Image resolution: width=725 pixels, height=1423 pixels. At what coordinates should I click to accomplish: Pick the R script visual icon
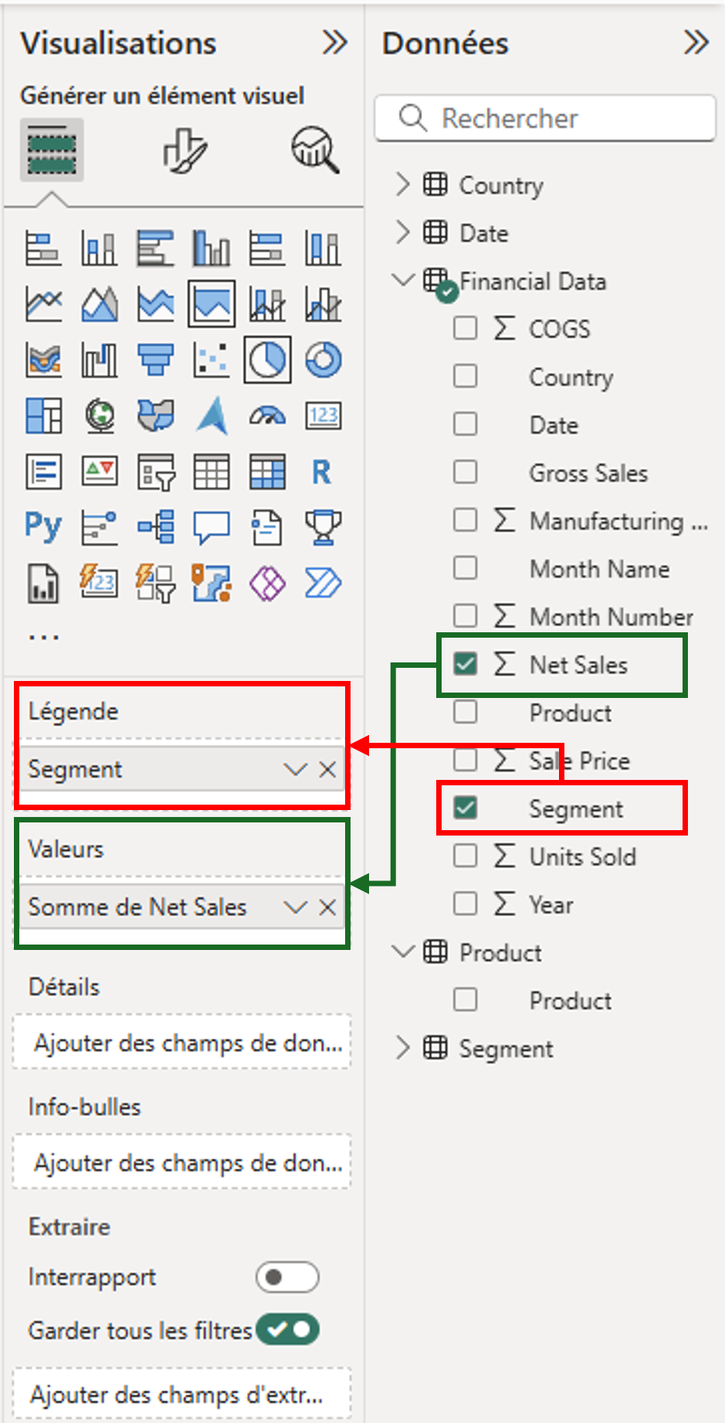(x=322, y=471)
